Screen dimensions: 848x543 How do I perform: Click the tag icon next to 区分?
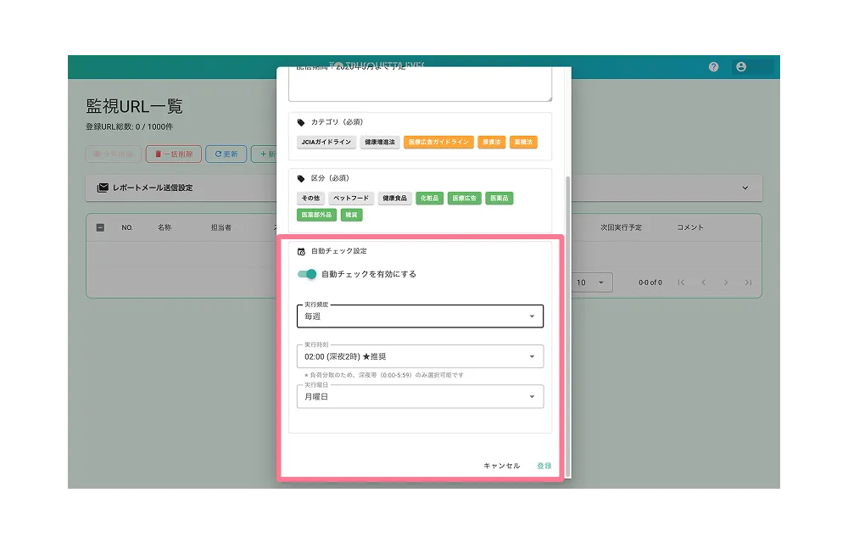coord(301,178)
